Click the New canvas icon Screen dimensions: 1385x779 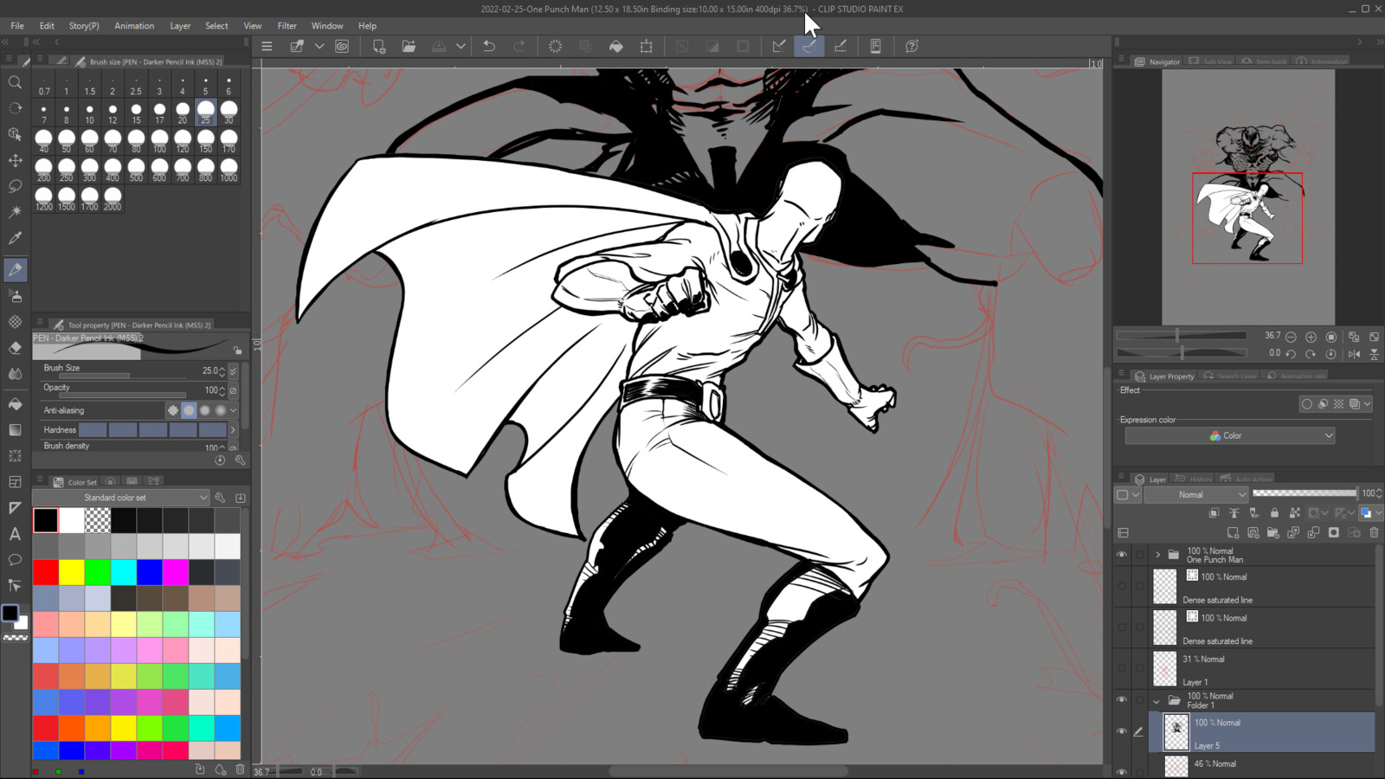coord(378,46)
